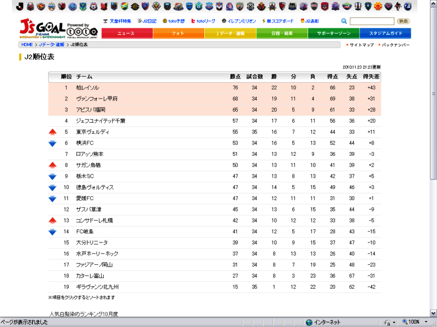Switch to the ニュース tab

(127, 33)
